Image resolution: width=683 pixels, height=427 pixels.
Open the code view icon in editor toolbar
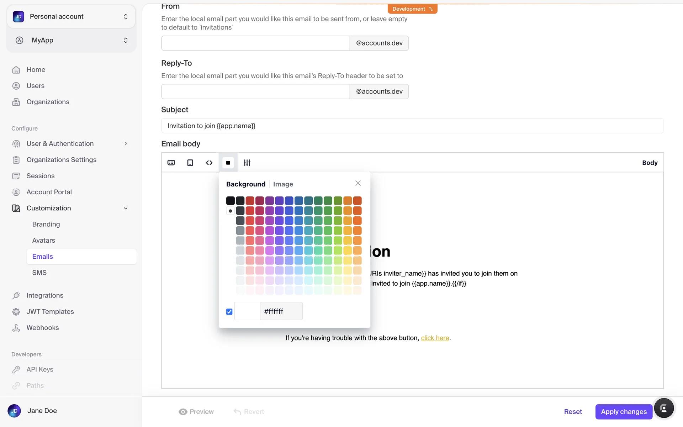209,163
